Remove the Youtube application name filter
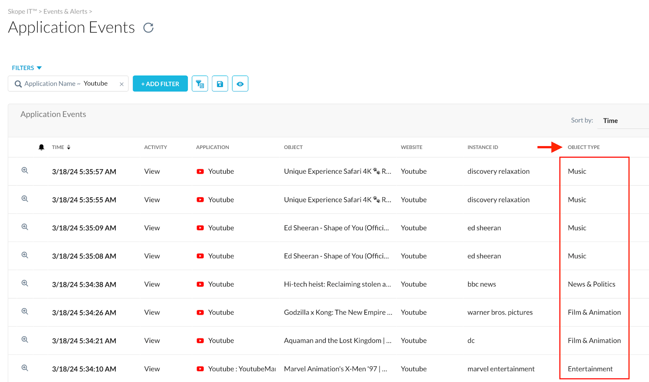The width and height of the screenshot is (649, 382). (x=121, y=84)
